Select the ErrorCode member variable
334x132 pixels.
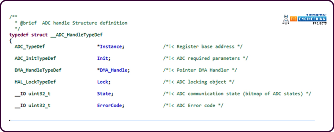110,105
